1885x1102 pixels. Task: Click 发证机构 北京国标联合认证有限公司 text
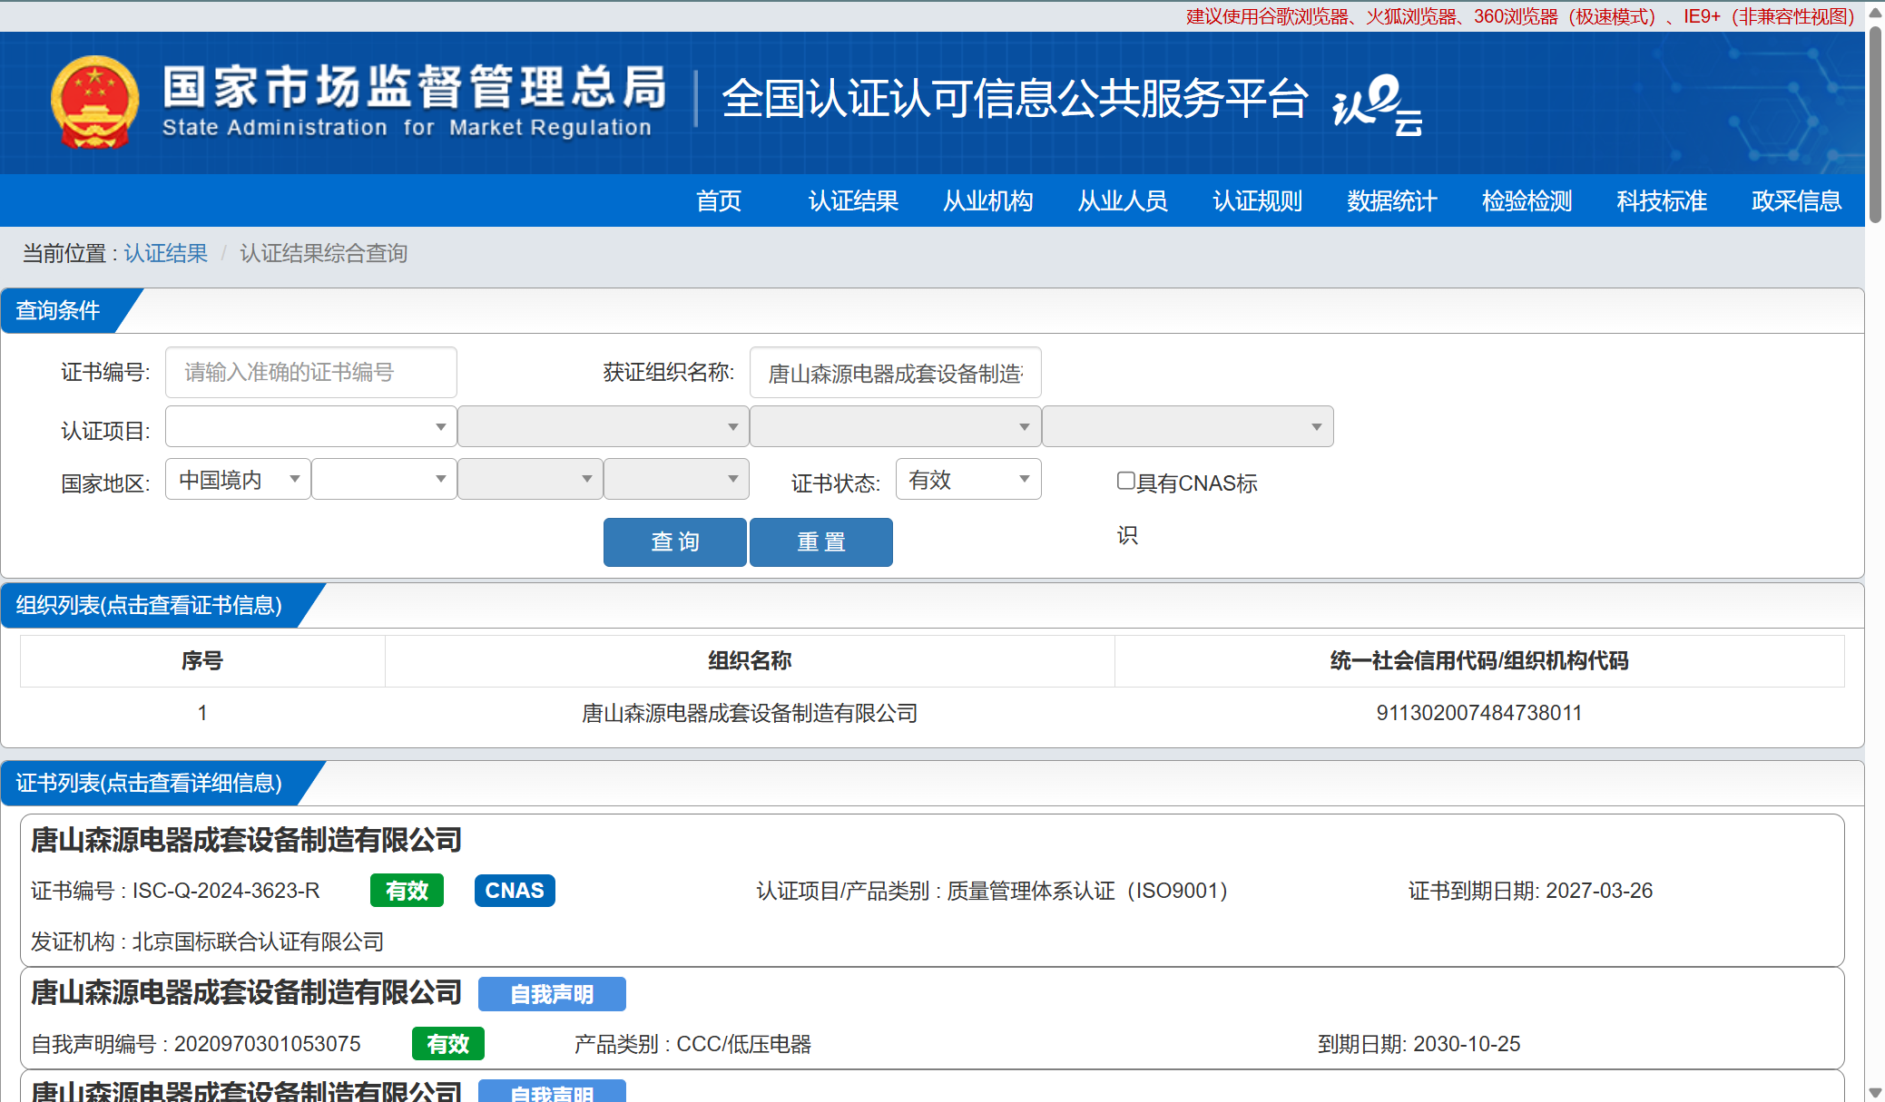tap(207, 941)
